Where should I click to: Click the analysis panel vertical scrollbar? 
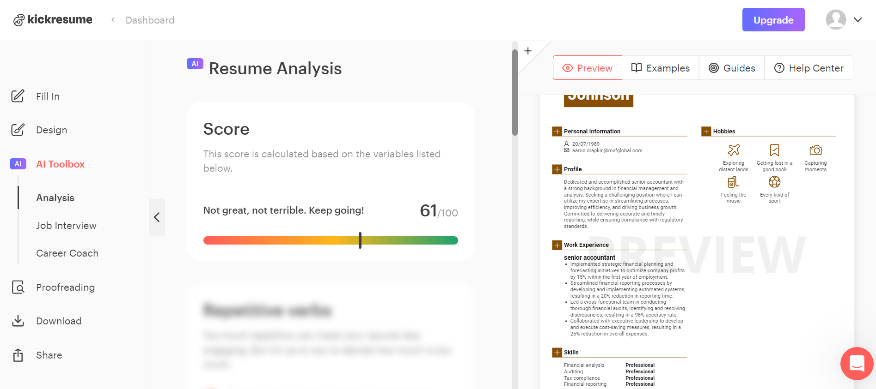(x=515, y=92)
